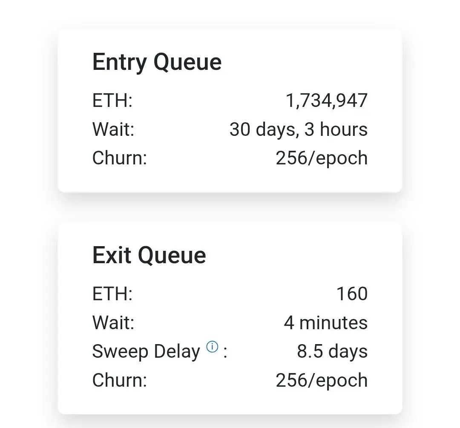Click the Exit Queue wait value 4 minutes

click(326, 322)
